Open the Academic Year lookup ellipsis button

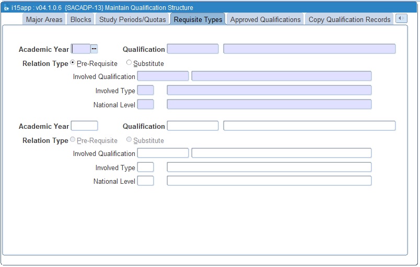pyautogui.click(x=94, y=49)
